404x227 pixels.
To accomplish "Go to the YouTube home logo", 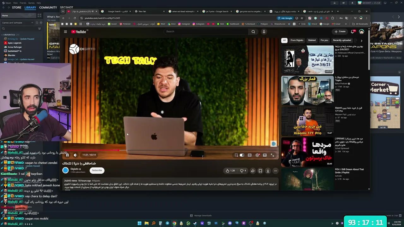I will [79, 32].
